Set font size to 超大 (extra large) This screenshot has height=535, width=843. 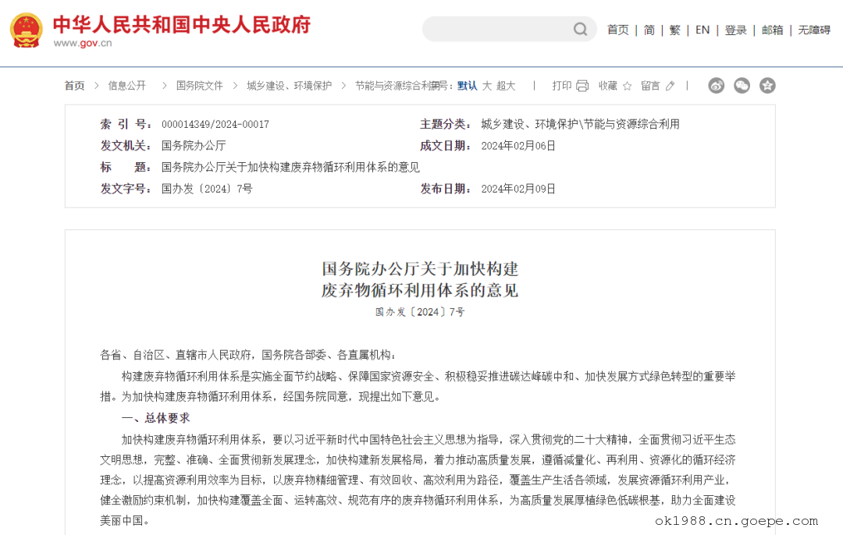[506, 86]
